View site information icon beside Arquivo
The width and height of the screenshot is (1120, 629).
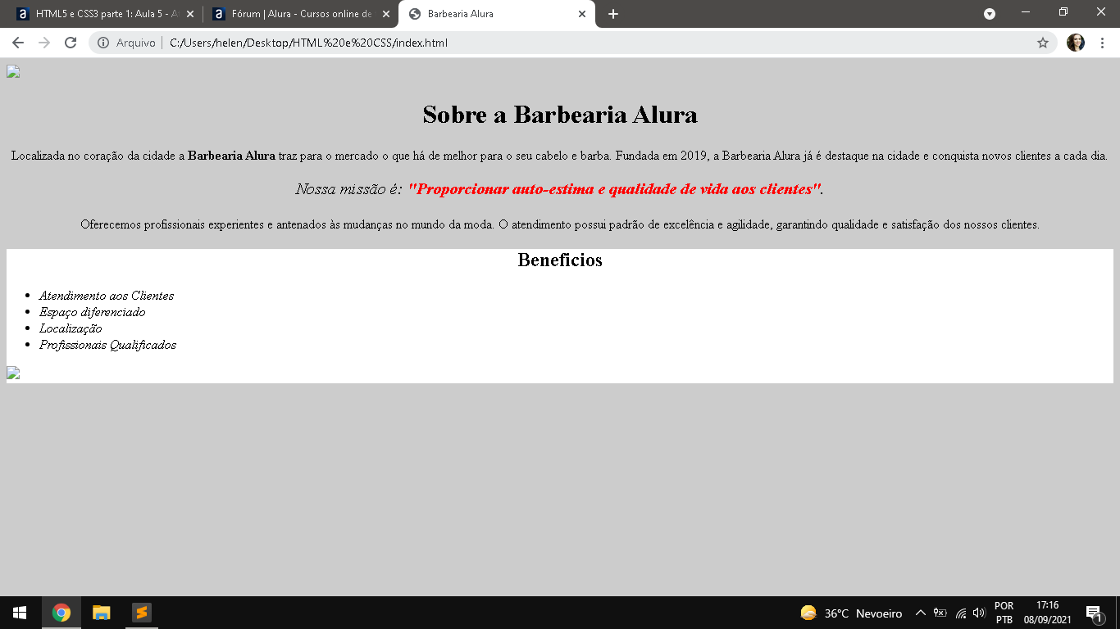(103, 43)
